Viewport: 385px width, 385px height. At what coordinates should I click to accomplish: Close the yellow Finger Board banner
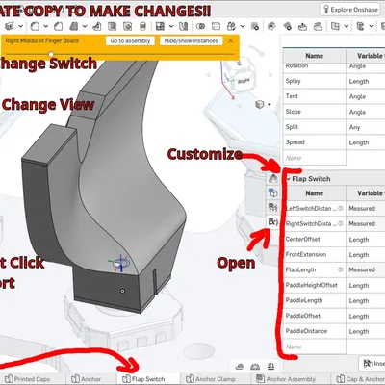tap(230, 40)
